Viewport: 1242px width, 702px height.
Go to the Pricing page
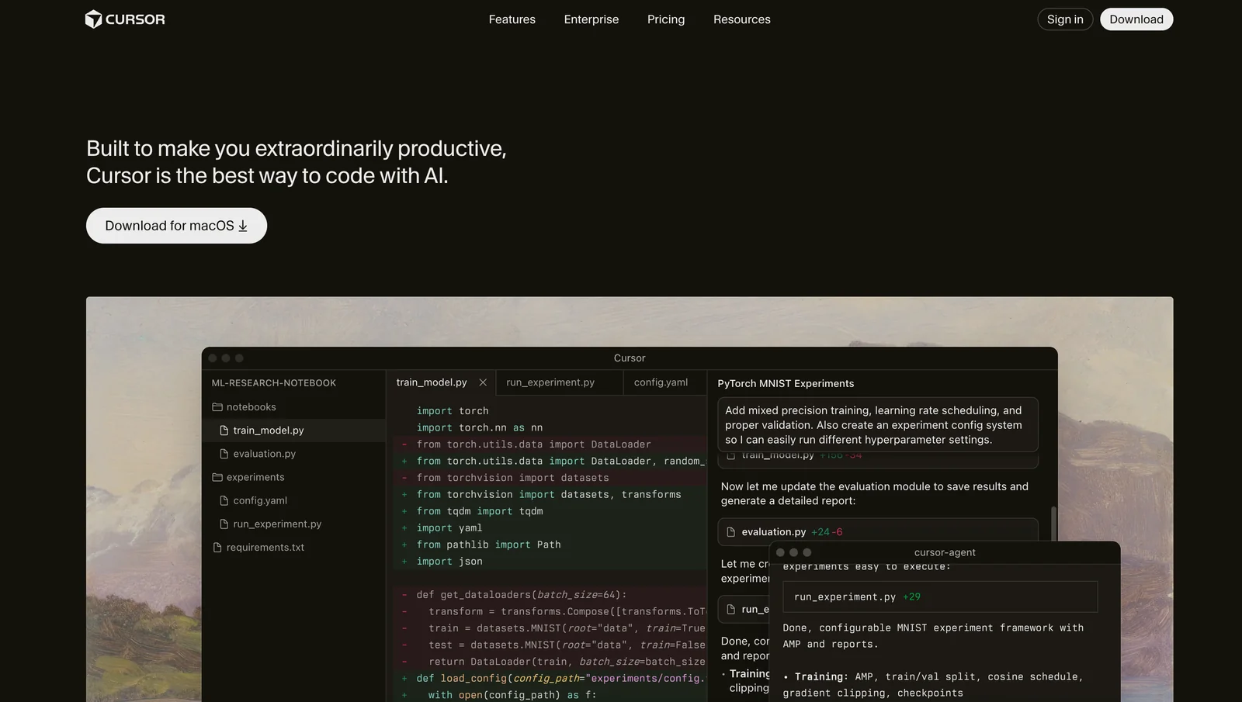click(x=665, y=19)
